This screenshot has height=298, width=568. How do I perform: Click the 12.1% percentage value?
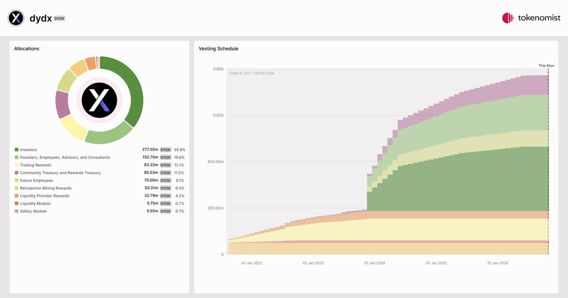179,165
